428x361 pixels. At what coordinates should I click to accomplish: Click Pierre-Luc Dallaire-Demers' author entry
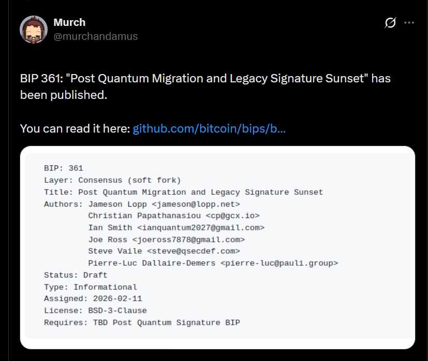click(x=213, y=263)
